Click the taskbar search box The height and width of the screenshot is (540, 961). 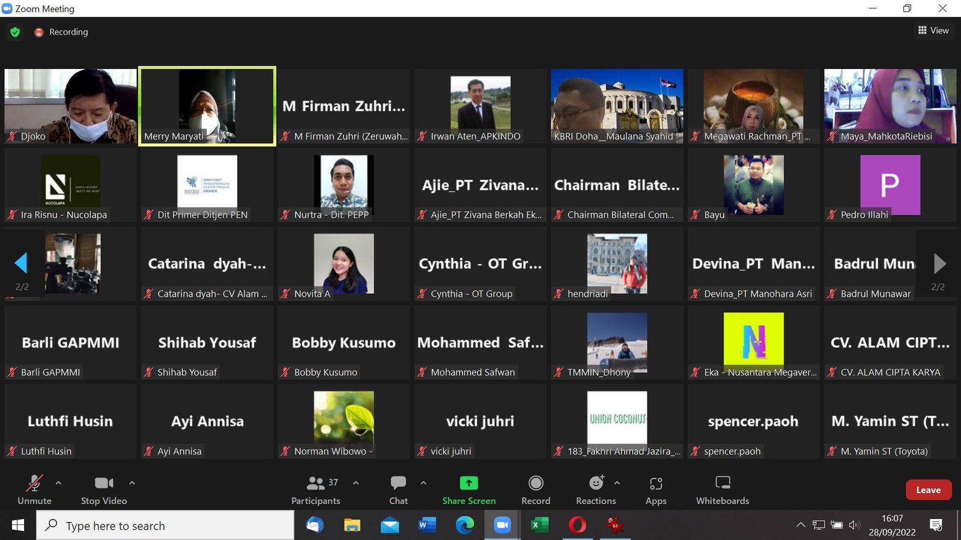point(165,526)
